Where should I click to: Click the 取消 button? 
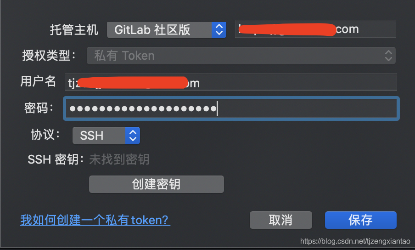click(x=281, y=220)
